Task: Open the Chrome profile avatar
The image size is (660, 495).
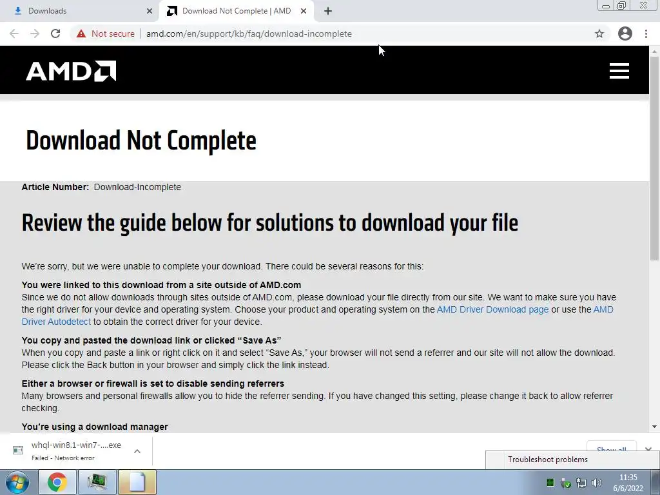Action: coord(625,34)
